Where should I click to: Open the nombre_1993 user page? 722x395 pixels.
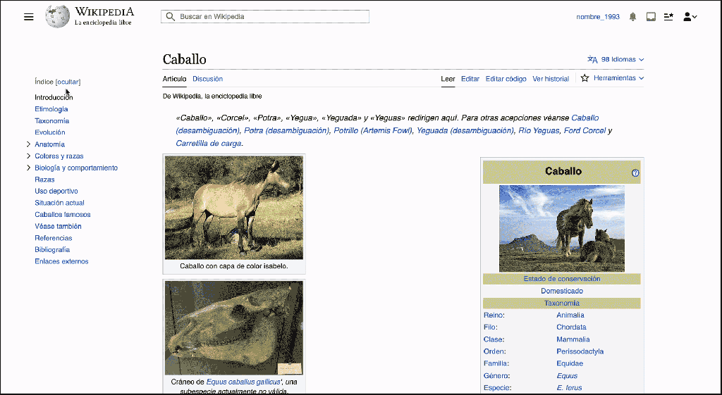598,17
